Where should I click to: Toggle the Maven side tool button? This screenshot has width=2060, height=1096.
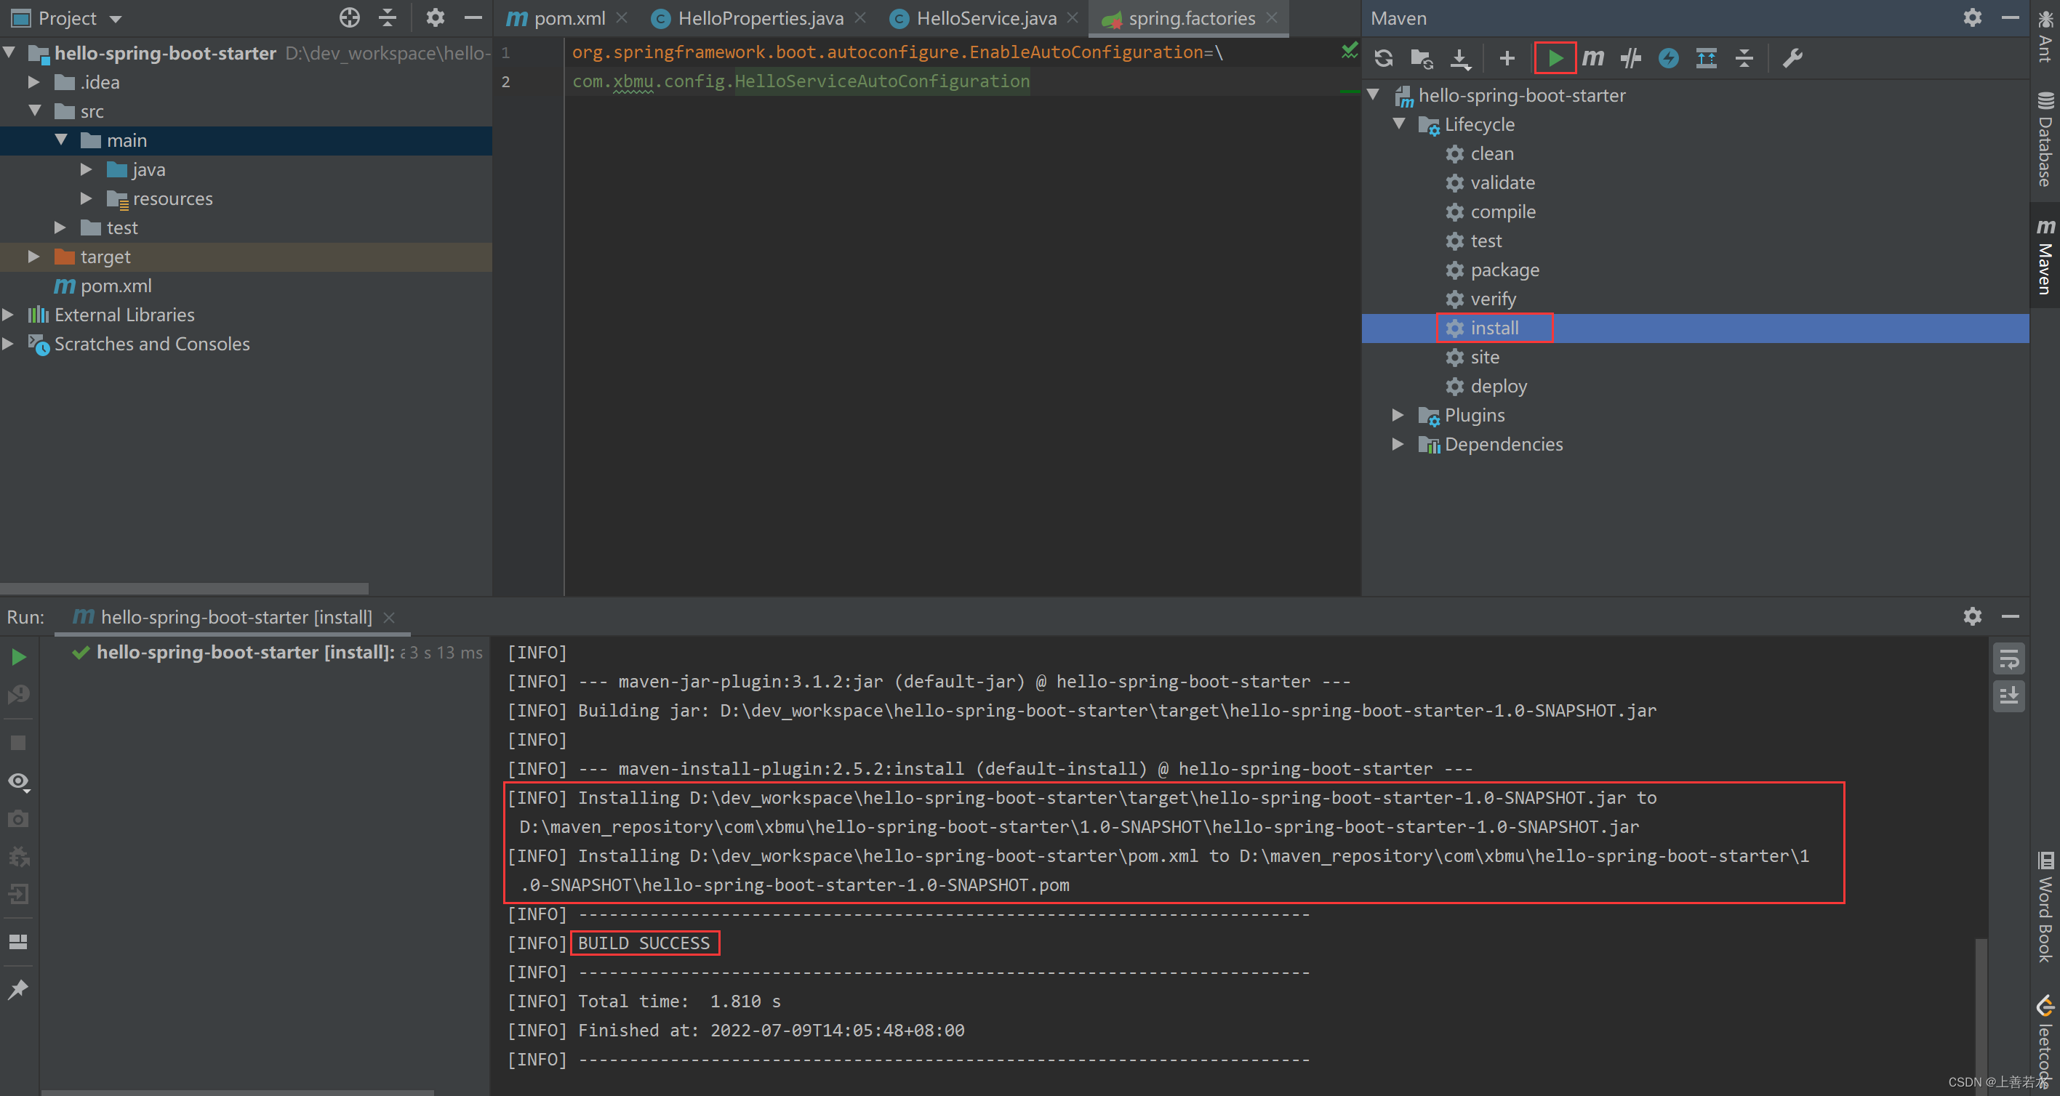point(2045,256)
